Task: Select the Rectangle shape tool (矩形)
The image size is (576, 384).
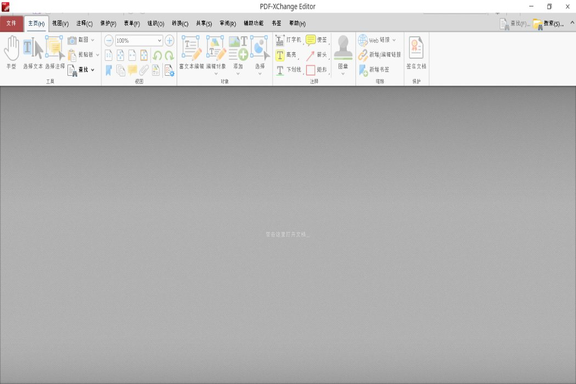Action: point(317,70)
